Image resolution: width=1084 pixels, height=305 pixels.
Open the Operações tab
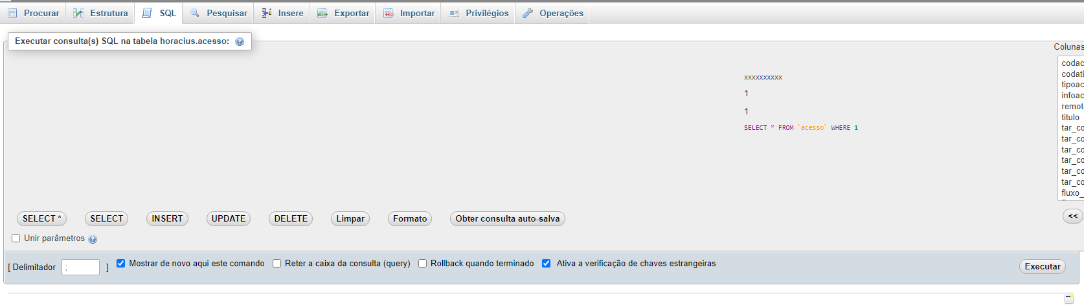[x=552, y=13]
